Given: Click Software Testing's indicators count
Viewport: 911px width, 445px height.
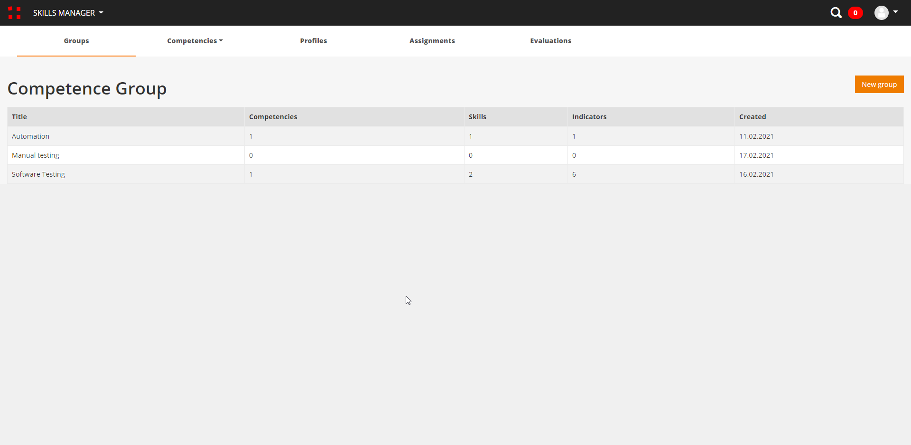Looking at the screenshot, I should (574, 174).
